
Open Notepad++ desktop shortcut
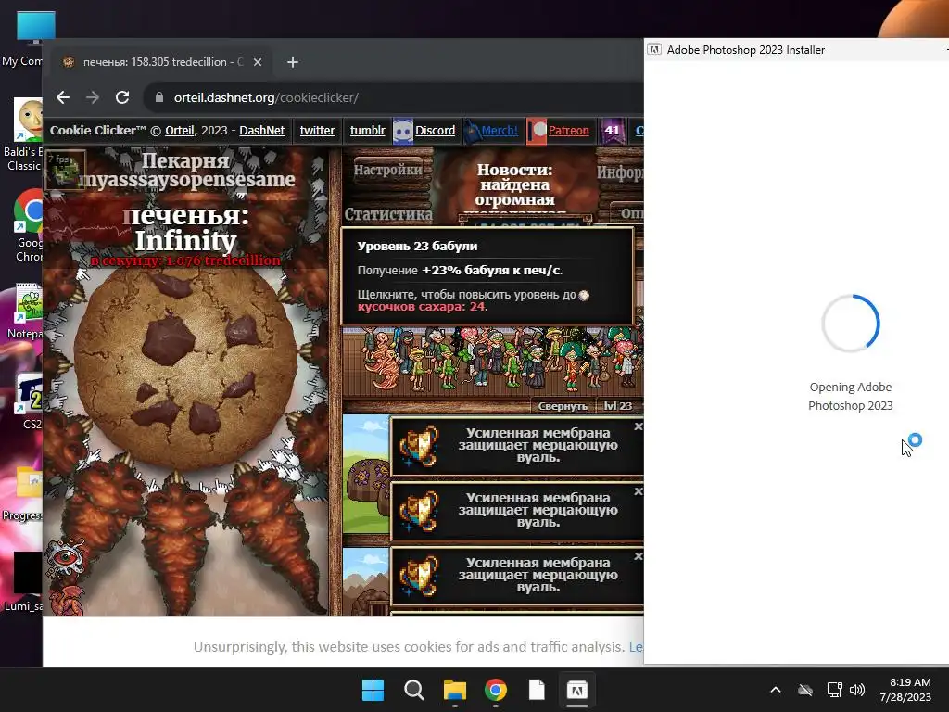(x=25, y=311)
